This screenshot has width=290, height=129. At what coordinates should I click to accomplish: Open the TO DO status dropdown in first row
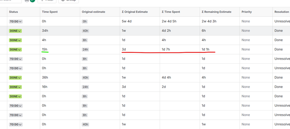click(x=16, y=21)
